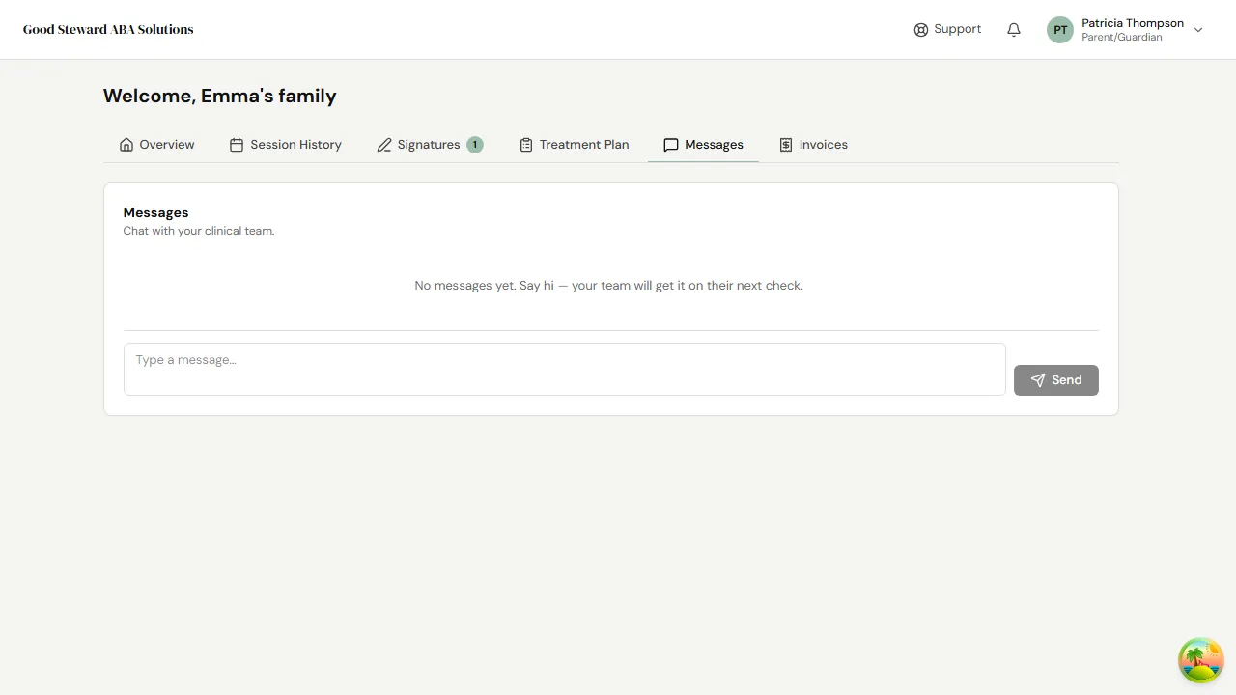Click the signatures count badge showing 1
Screen dimensions: 1236x695
point(474,144)
